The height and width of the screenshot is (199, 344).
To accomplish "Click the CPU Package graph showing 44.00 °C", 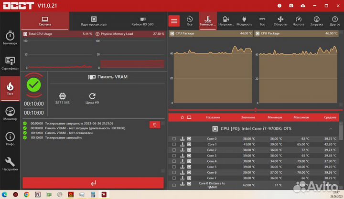I will 211,68.
